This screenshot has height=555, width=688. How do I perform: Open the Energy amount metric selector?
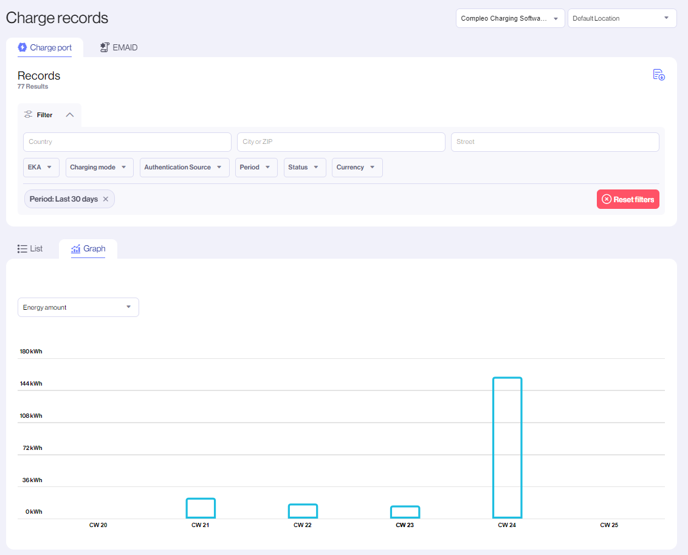point(78,307)
